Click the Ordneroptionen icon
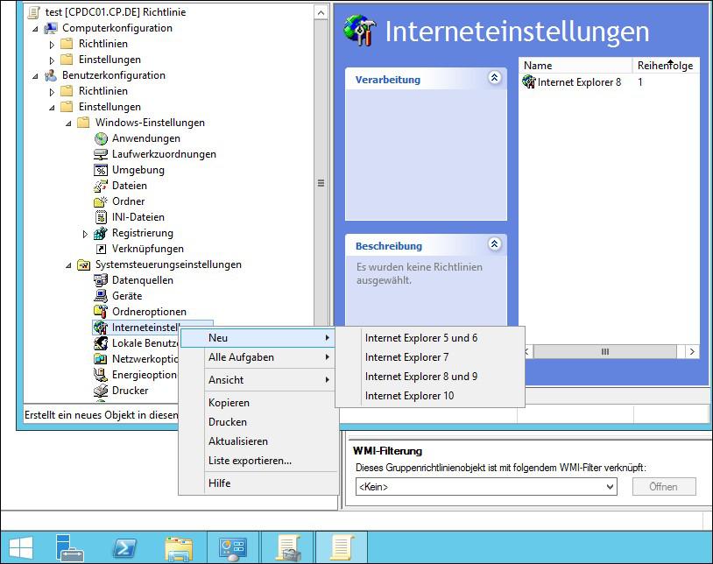 click(x=101, y=312)
